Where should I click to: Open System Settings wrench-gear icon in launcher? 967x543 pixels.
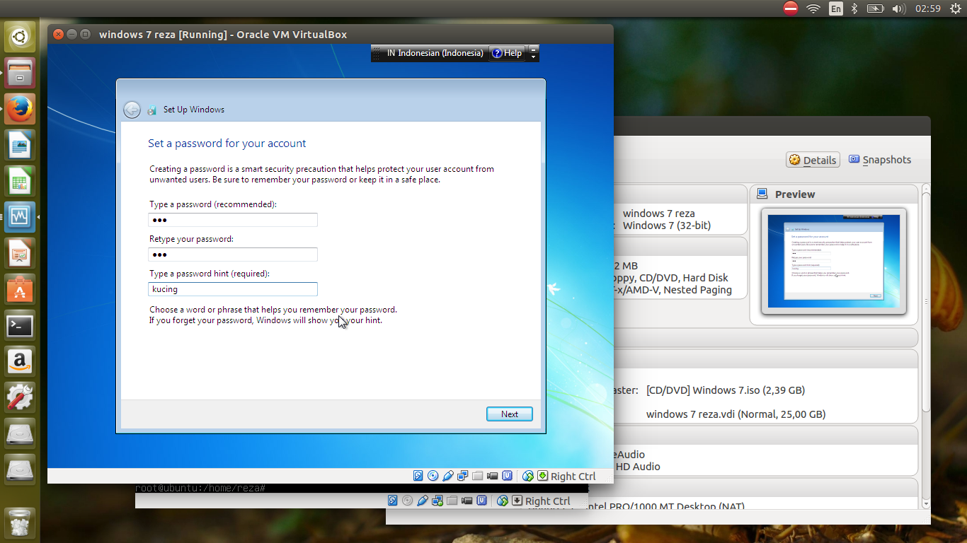click(20, 397)
